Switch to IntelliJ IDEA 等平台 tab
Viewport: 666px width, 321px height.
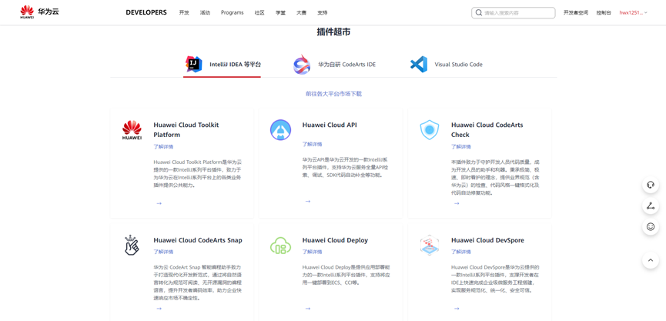pyautogui.click(x=223, y=65)
